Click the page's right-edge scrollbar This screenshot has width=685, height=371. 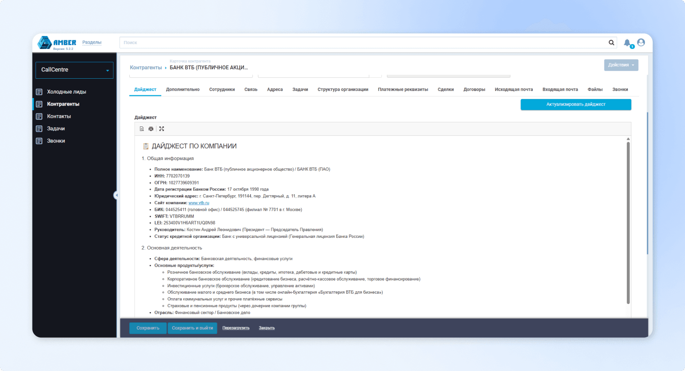point(648,183)
